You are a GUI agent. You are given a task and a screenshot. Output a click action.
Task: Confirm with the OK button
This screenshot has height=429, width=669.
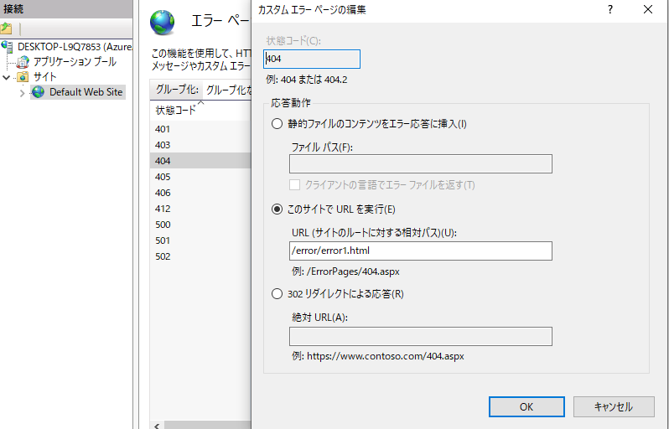[526, 407]
